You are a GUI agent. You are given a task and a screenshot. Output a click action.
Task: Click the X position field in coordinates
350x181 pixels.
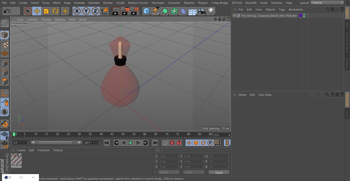[x=169, y=156]
